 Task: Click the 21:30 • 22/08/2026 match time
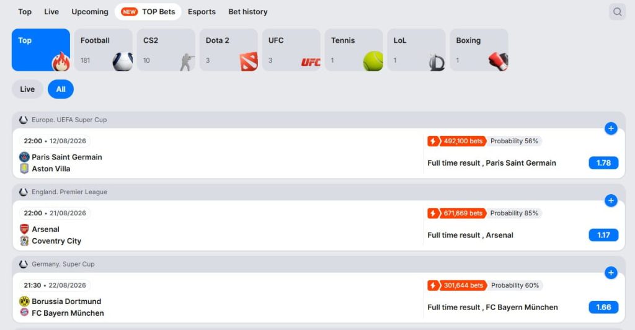[x=55, y=285]
